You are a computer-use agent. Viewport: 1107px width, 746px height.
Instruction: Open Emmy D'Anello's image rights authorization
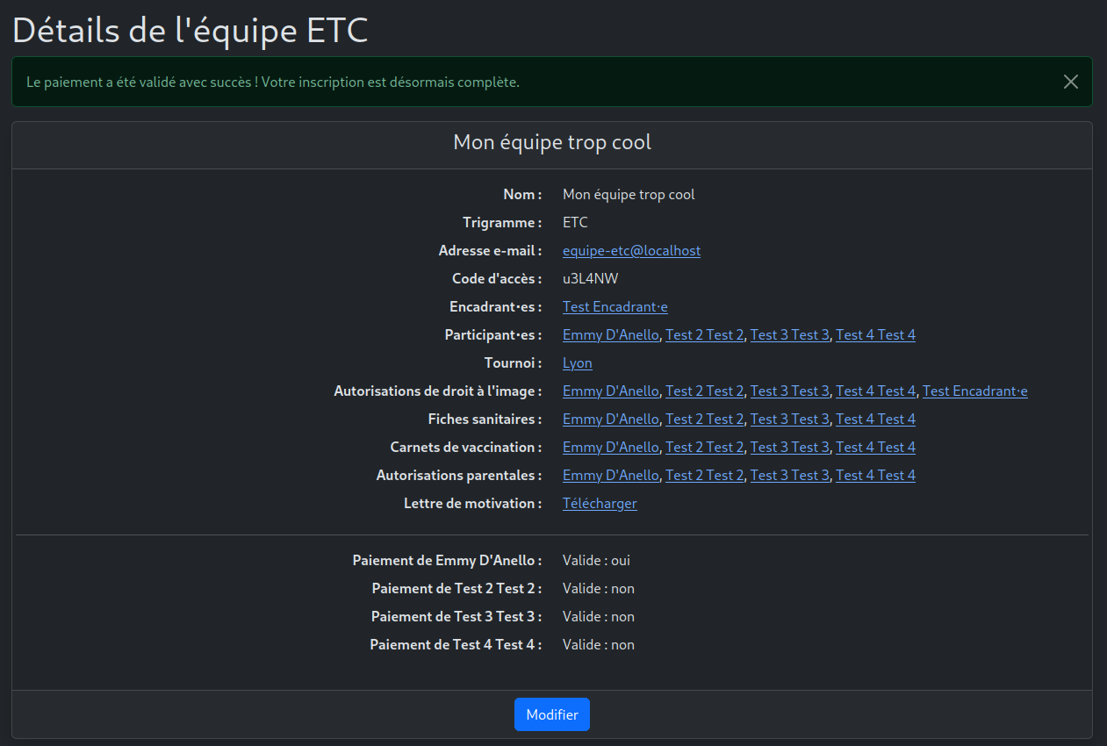click(x=610, y=391)
